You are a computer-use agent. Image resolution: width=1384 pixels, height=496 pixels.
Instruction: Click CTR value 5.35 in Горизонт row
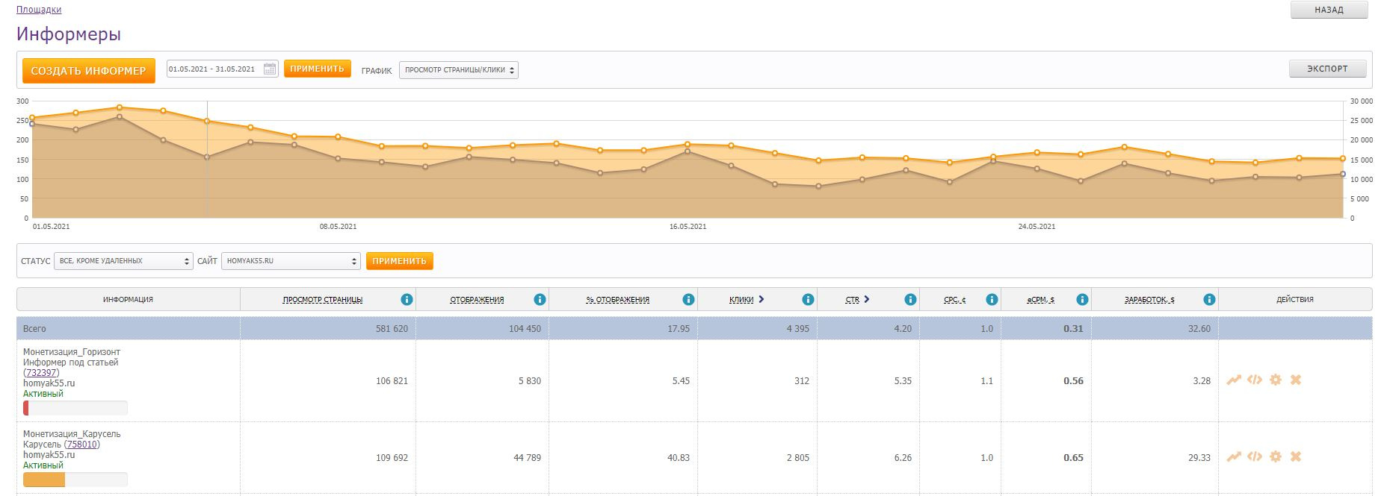[x=903, y=381]
